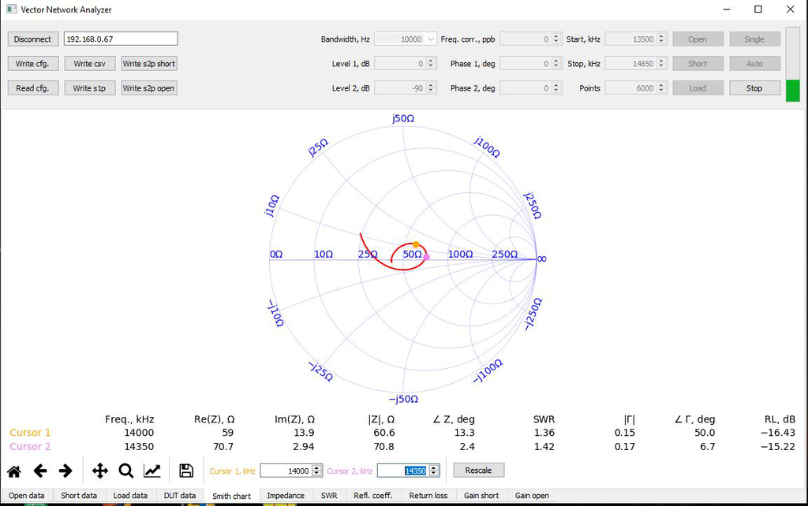Step the Cursor 1 kHz spinner arrows
The image size is (808, 506).
tap(317, 471)
